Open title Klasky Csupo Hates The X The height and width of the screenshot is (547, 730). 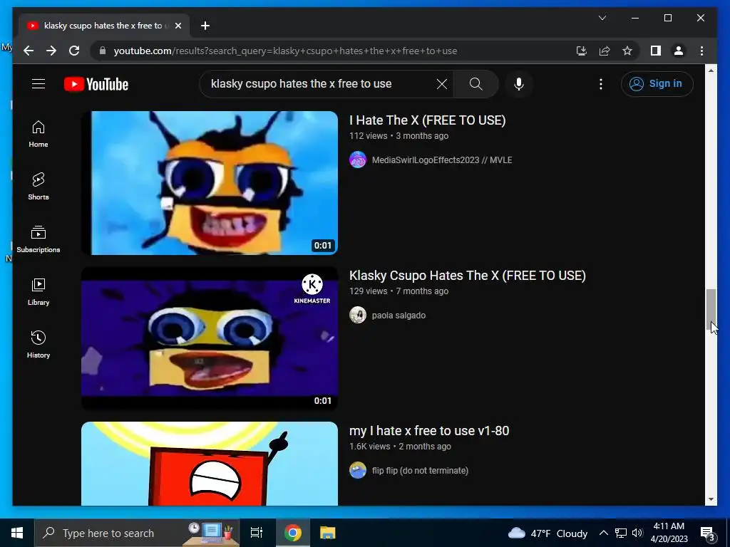[468, 276]
